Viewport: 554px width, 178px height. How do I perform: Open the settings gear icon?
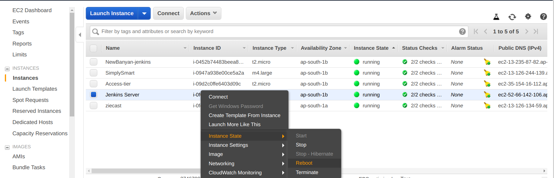[x=528, y=16]
